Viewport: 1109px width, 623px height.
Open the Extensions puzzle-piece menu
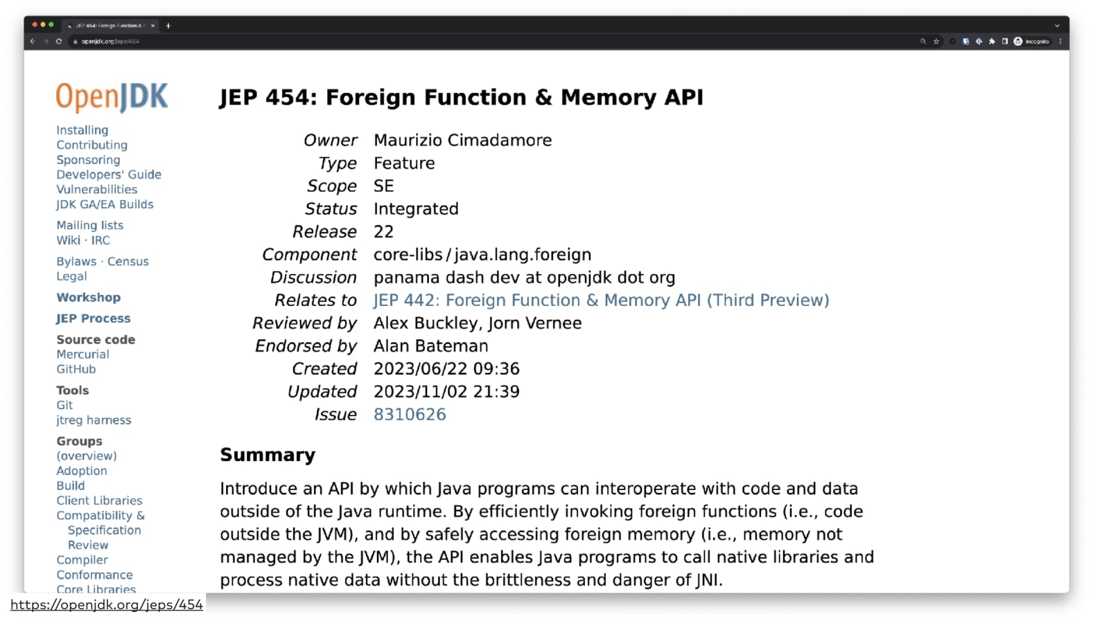pyautogui.click(x=992, y=42)
